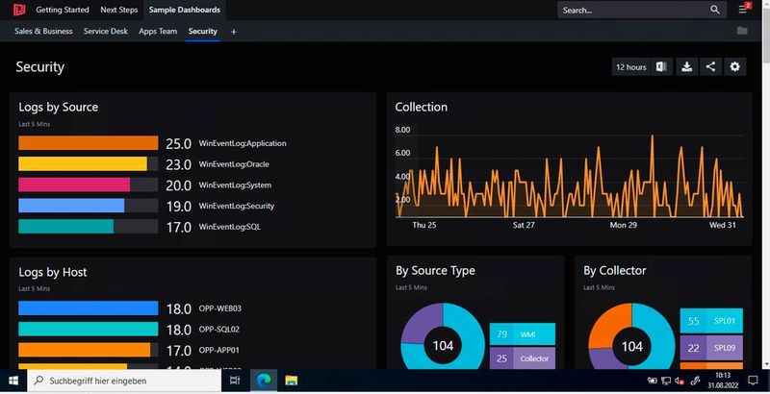
Task: Click the search magnifier icon
Action: click(714, 10)
